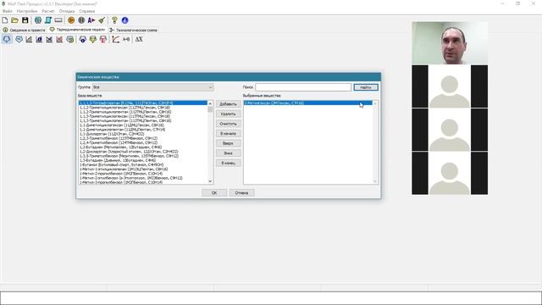Click the second light-blue pentagon icon

pyautogui.click(x=19, y=40)
